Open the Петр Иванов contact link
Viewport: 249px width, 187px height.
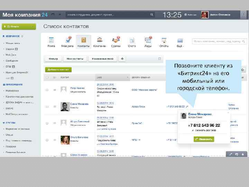[x=77, y=88]
